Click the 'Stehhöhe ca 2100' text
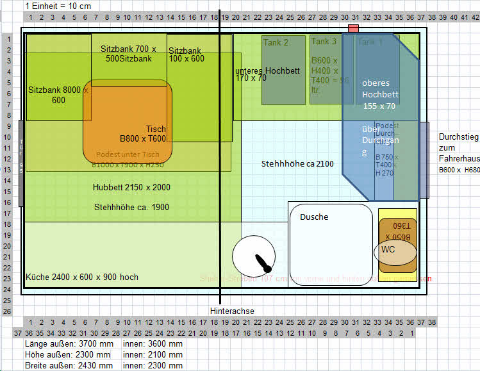This screenshot has height=371, width=480. coord(297,164)
